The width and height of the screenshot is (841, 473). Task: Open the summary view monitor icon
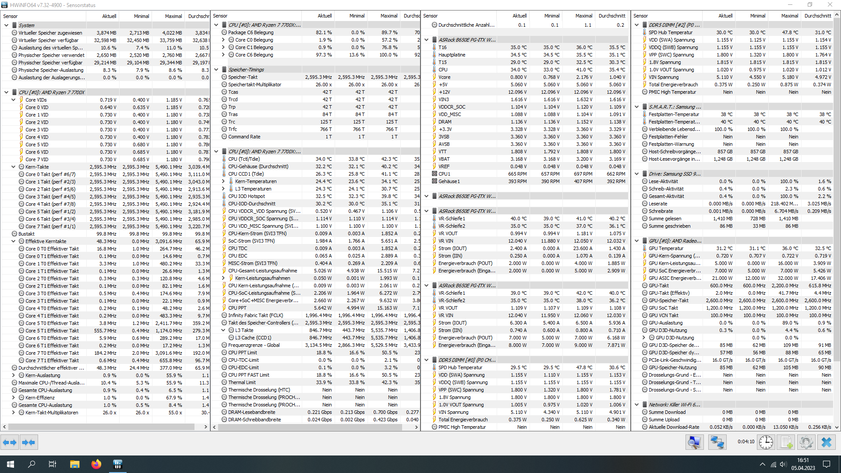point(694,442)
